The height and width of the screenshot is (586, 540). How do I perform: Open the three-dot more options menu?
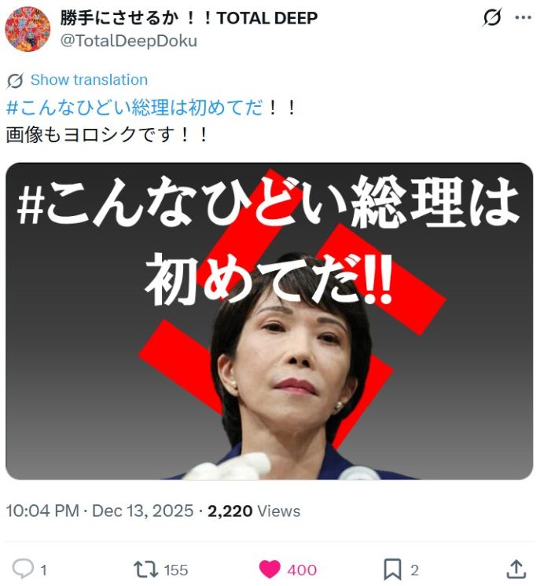[523, 17]
